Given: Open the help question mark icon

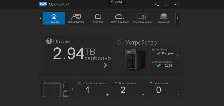Looking at the screenshot, I should pyautogui.click(x=175, y=5).
